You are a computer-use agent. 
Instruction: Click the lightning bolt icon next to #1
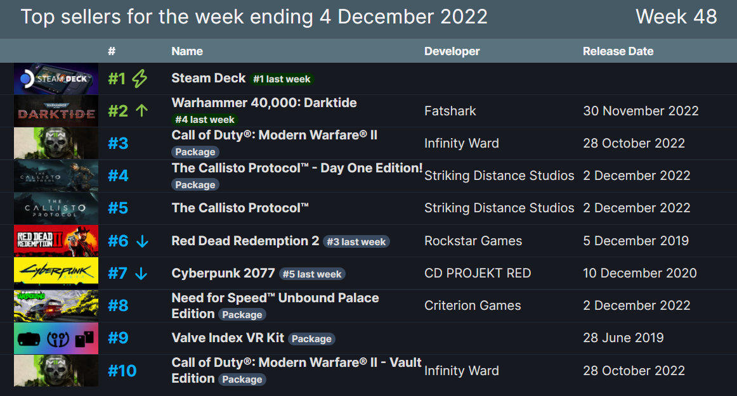(x=140, y=79)
